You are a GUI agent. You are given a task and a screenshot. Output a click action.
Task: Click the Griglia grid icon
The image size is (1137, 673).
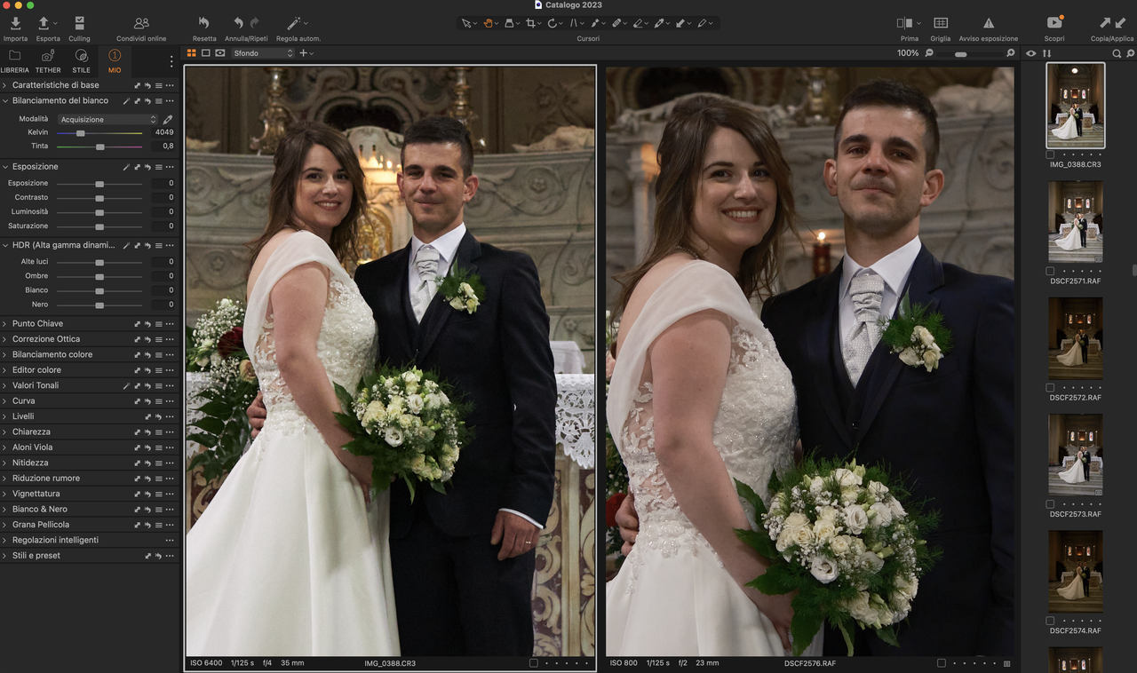(941, 23)
